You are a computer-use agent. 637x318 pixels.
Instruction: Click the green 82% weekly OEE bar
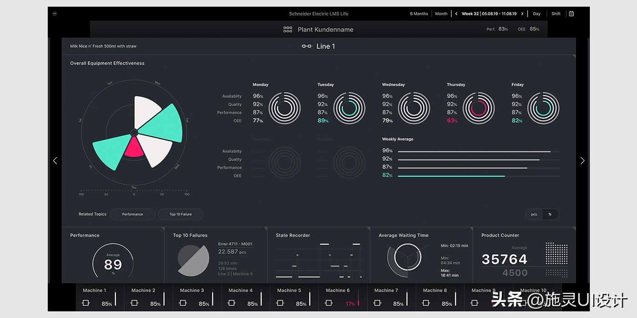tap(451, 176)
